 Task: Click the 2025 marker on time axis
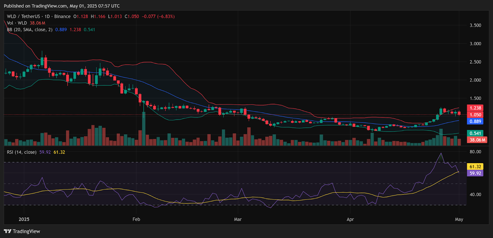pyautogui.click(x=24, y=219)
